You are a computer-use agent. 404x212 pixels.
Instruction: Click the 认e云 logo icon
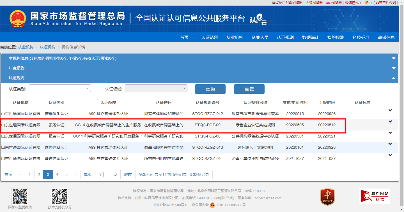[x=258, y=19]
